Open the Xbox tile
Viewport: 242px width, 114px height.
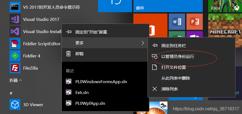point(225,6)
